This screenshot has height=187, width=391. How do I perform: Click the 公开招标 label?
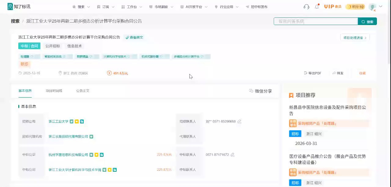(x=53, y=46)
